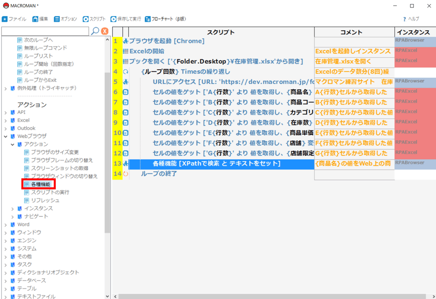
Task: Collapse the Webブラウザ category
Action: pos(6,136)
